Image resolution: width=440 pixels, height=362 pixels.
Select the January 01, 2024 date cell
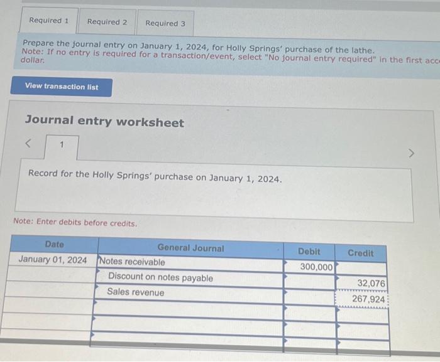point(53,260)
